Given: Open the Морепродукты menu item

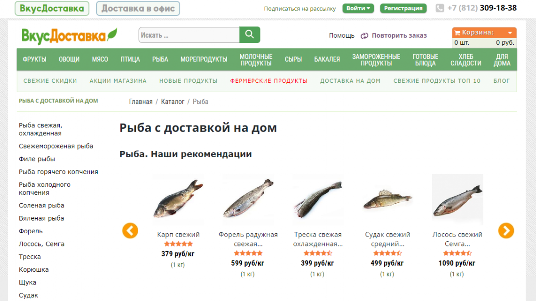Looking at the screenshot, I should [x=204, y=60].
